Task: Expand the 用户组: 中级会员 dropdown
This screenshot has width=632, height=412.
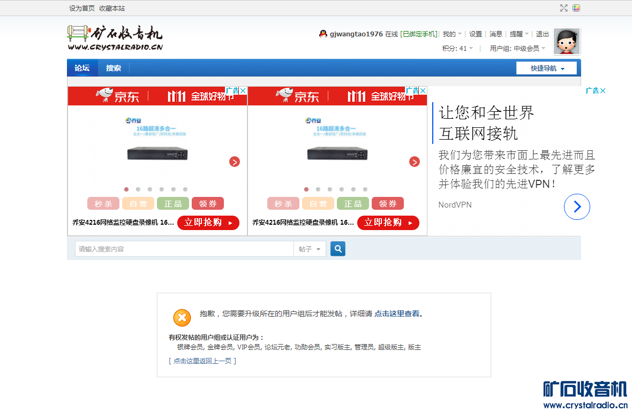Action: 517,48
